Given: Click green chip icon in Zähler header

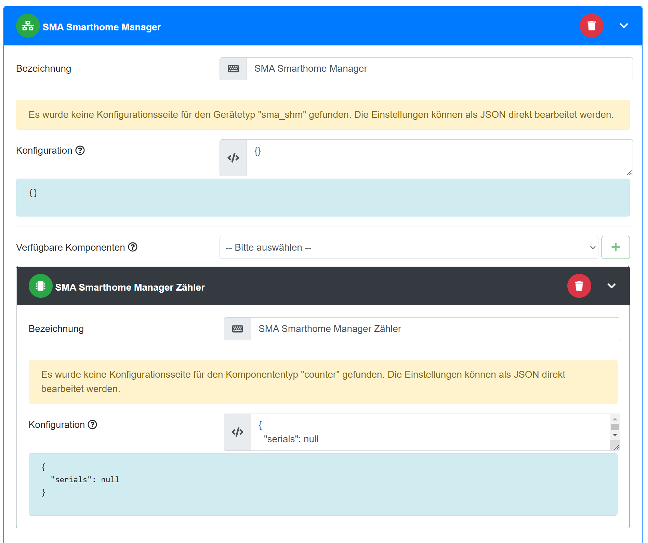Looking at the screenshot, I should click(40, 286).
